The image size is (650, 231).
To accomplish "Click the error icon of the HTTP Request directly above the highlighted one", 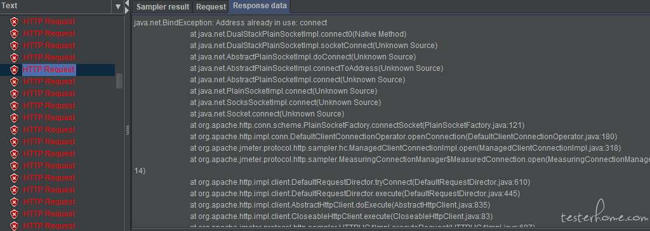I will (14, 58).
